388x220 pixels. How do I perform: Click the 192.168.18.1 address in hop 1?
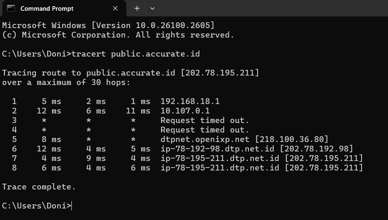[190, 101]
